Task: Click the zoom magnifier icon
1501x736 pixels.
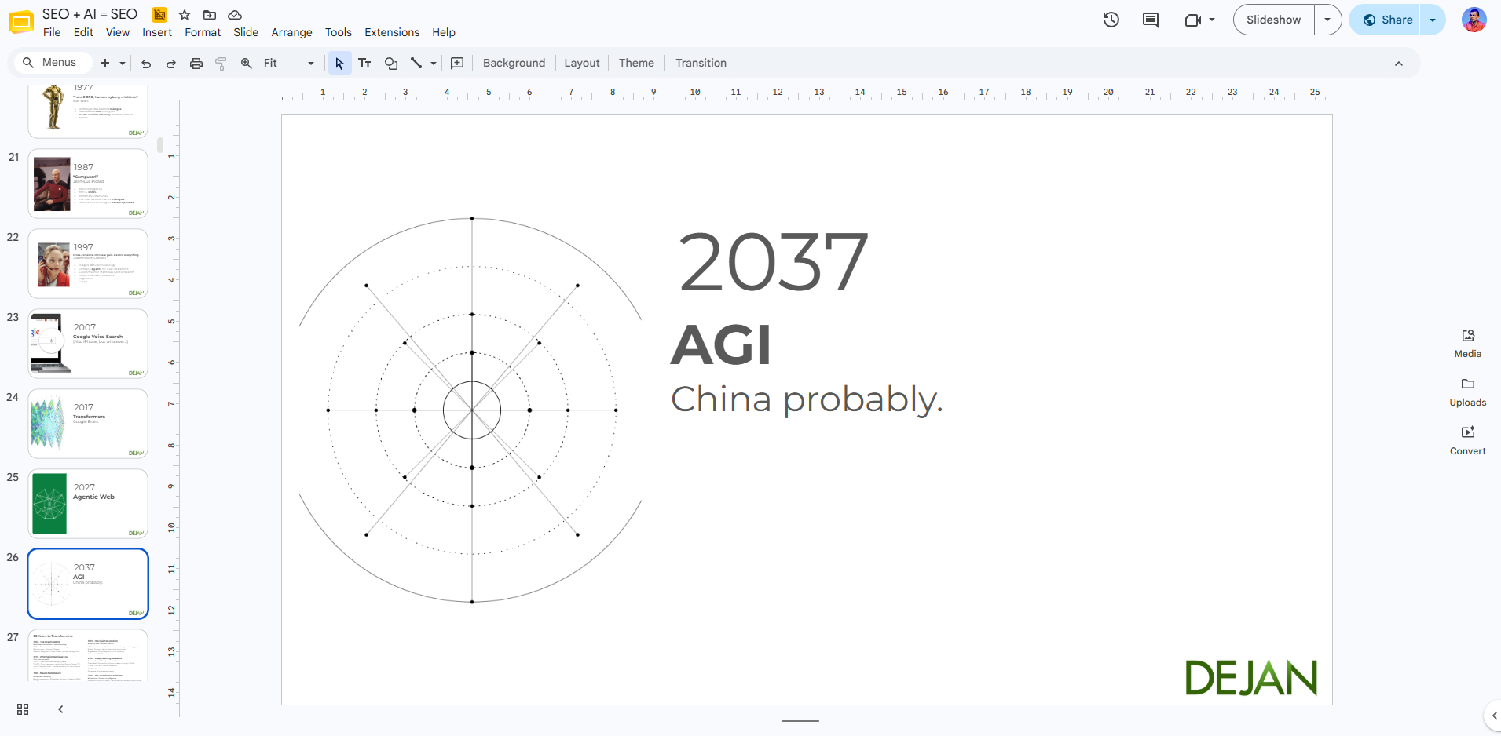Action: pos(247,63)
